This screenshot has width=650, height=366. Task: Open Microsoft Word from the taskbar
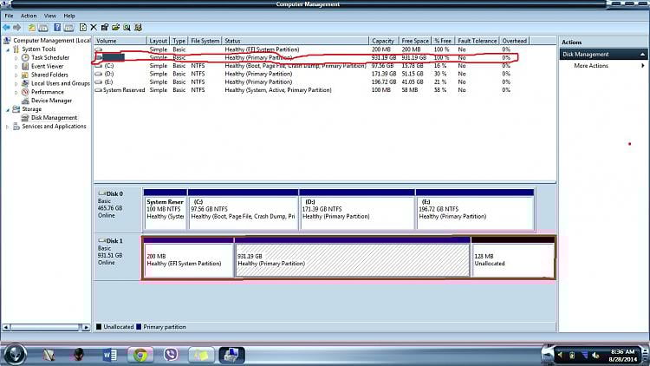110,356
